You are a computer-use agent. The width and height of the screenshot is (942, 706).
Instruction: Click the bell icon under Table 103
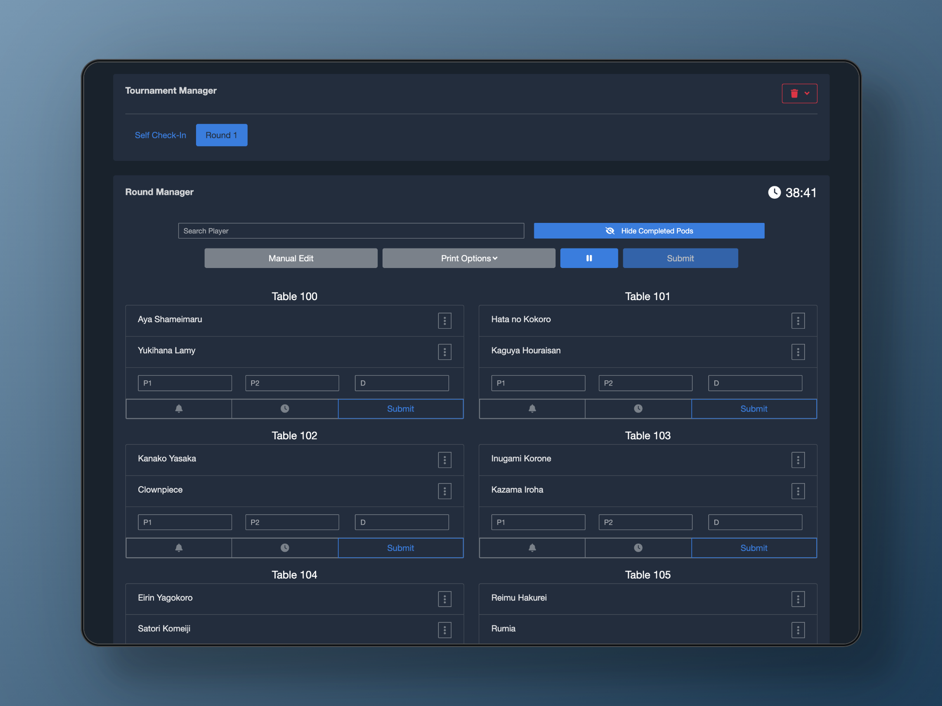pos(532,548)
